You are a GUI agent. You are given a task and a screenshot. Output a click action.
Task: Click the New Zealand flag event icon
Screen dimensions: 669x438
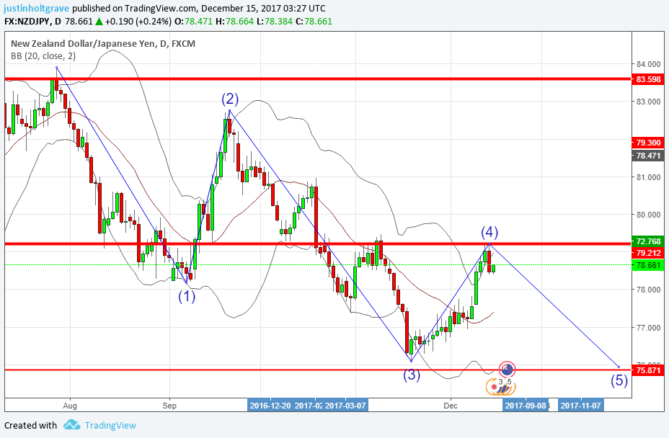pos(507,370)
